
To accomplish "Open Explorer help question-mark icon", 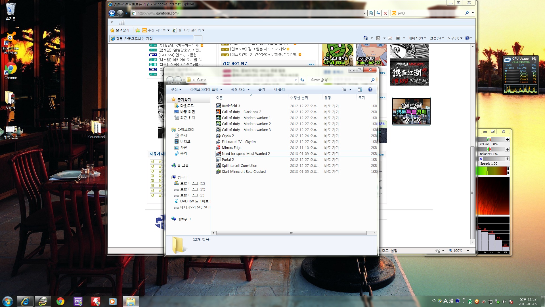I will pos(370,90).
